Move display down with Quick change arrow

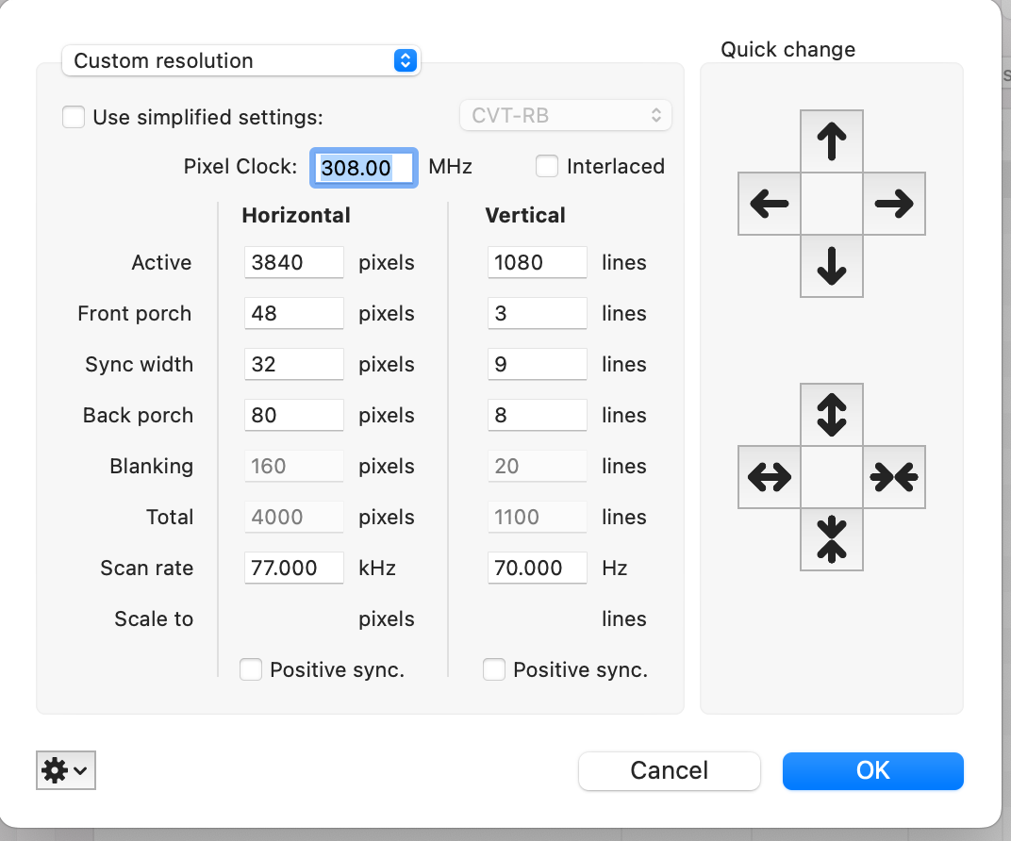[831, 266]
